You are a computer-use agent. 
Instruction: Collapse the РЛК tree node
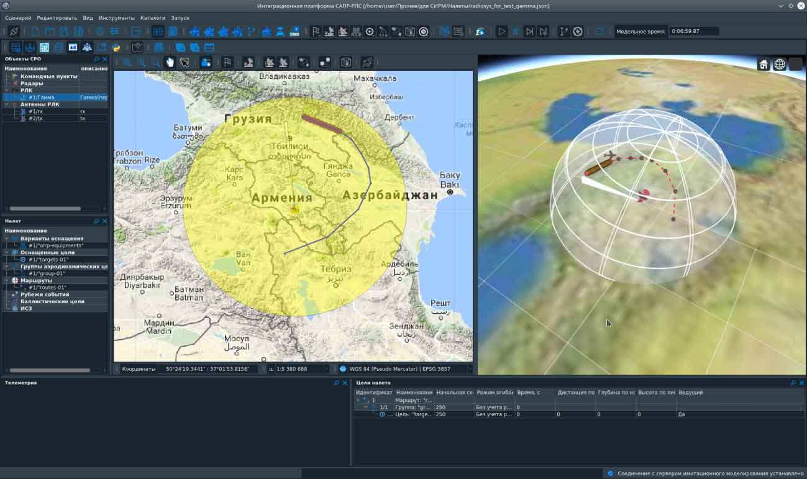pos(7,90)
